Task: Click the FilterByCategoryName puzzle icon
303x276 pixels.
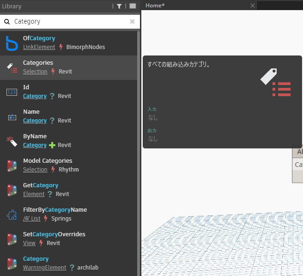Action: [12, 215]
